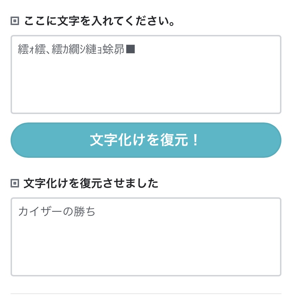Click the garbled characters 蜍昴
292x305 pixels.
tap(113, 49)
